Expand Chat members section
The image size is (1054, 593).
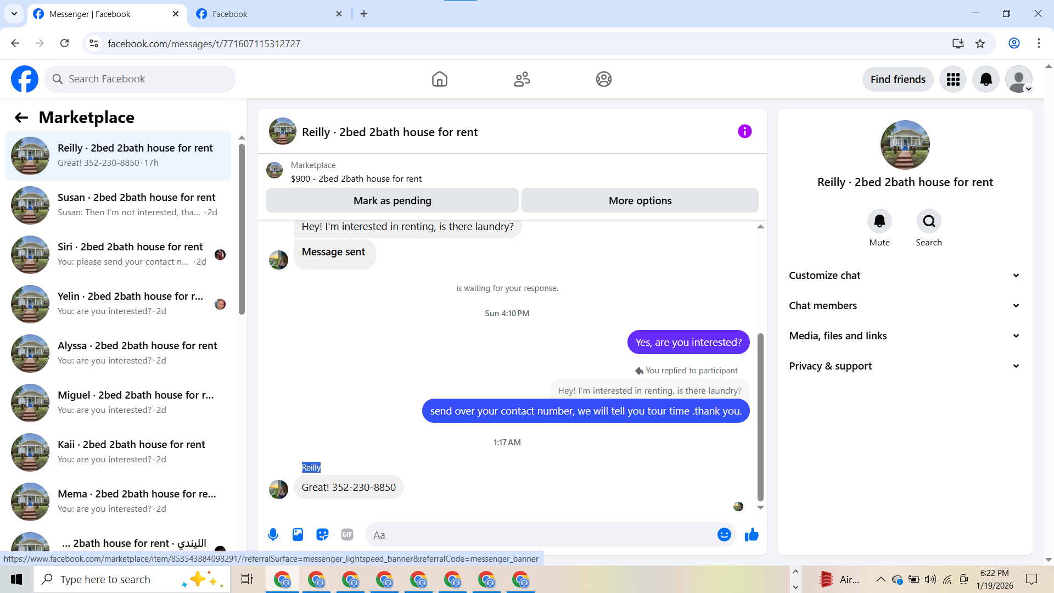click(x=905, y=305)
